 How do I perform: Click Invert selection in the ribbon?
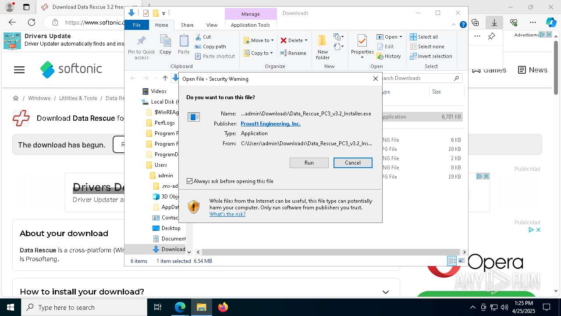(431, 56)
